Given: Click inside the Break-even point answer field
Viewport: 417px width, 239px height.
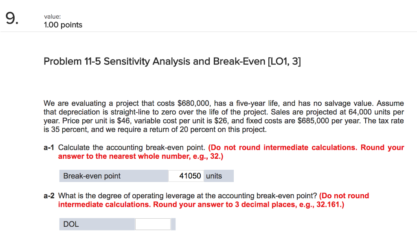Looking at the screenshot, I should (x=186, y=175).
